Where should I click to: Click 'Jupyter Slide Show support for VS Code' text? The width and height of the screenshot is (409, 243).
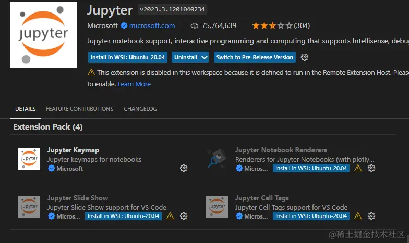pyautogui.click(x=107, y=207)
